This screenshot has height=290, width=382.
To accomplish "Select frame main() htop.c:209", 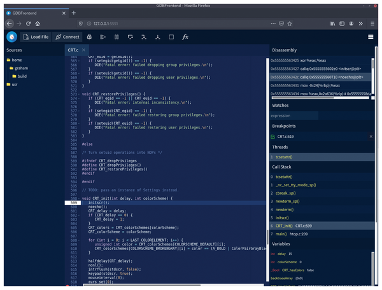I will click(x=322, y=234).
